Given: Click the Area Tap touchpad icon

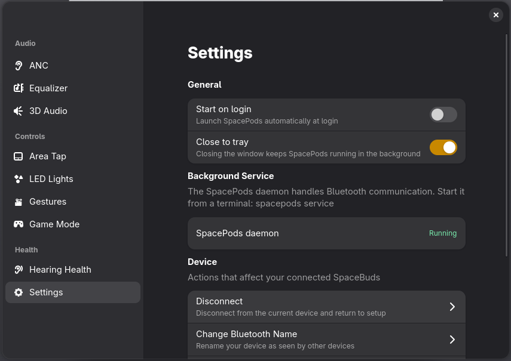Looking at the screenshot, I should [19, 156].
